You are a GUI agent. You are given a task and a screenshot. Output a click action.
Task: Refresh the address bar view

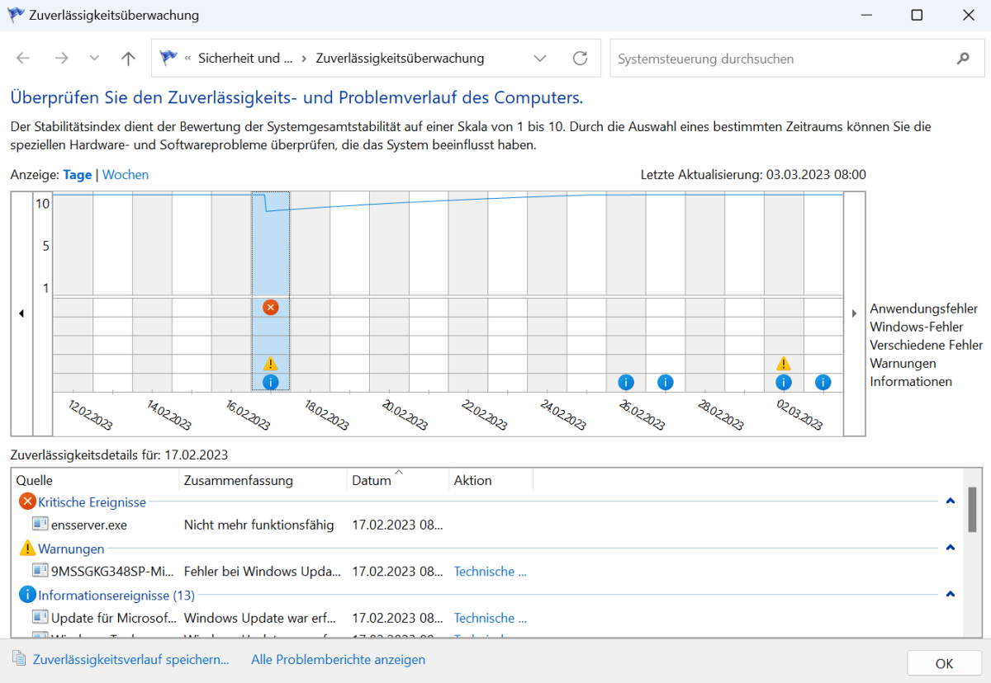point(581,59)
